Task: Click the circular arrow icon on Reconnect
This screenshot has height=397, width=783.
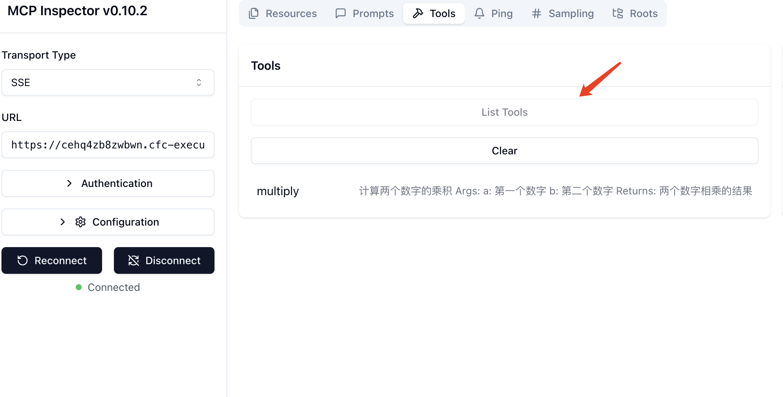Action: pyautogui.click(x=23, y=260)
